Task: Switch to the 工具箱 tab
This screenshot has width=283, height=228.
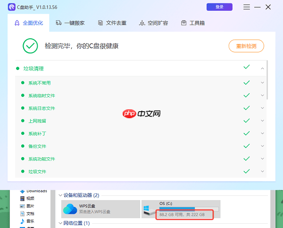Action: coord(193,23)
